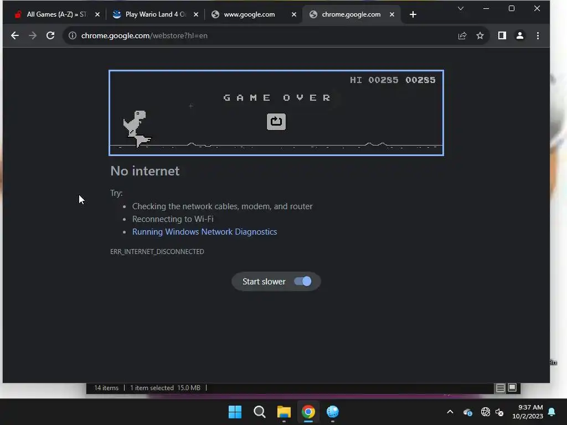Close the Play Wario Land 4 tab
This screenshot has height=425, width=567.
(195, 14)
